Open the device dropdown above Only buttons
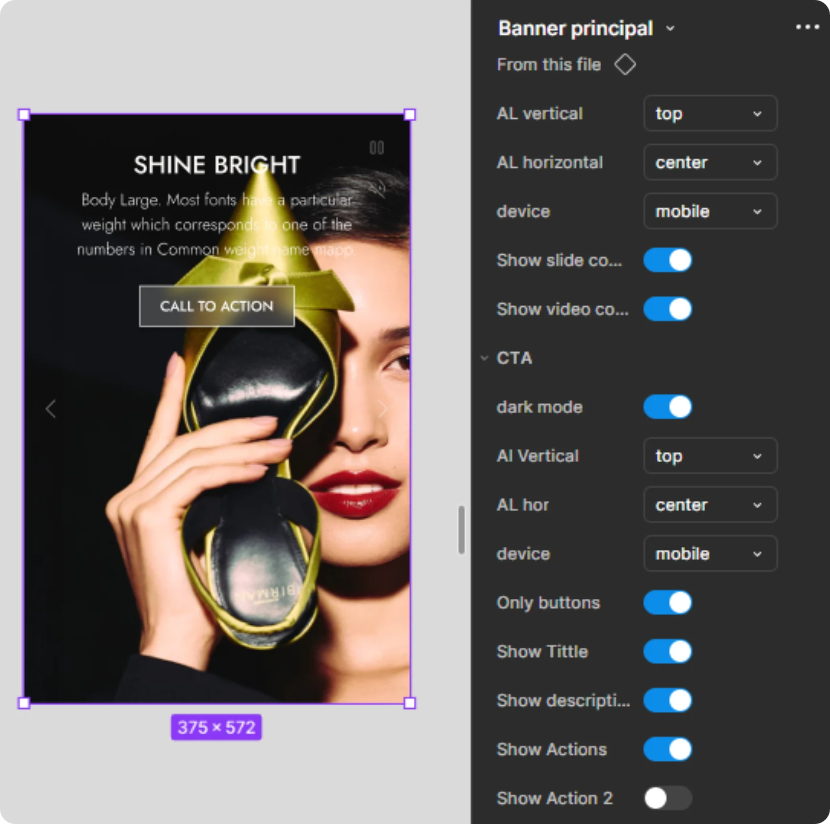The width and height of the screenshot is (830, 824). 710,554
